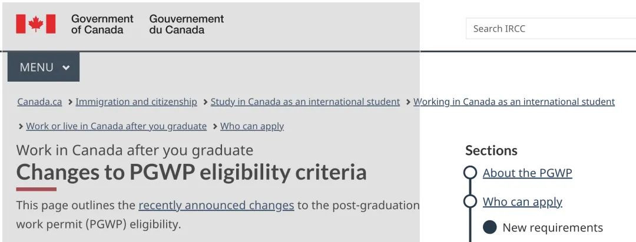Click the chevron arrow beside MENU
Image resolution: width=636 pixels, height=242 pixels.
click(x=66, y=68)
